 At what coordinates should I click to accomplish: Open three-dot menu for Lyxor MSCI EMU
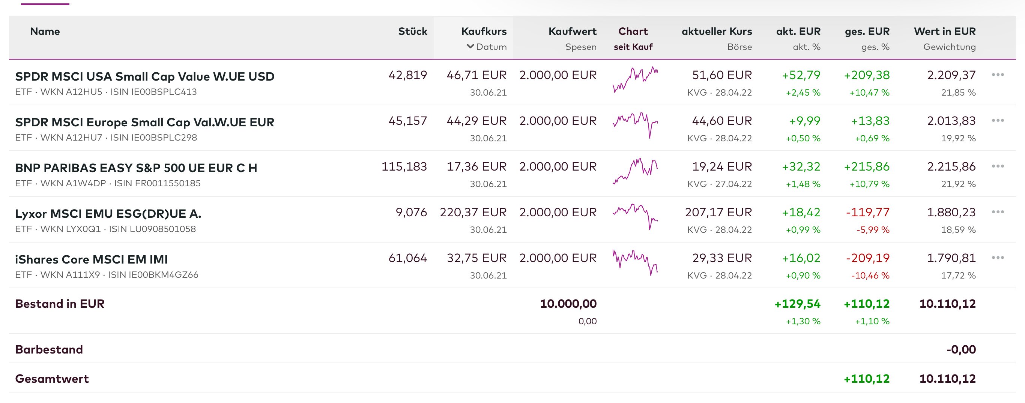[x=998, y=212]
